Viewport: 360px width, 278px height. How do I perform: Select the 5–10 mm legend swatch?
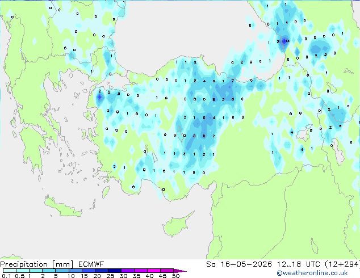coord(62,271)
